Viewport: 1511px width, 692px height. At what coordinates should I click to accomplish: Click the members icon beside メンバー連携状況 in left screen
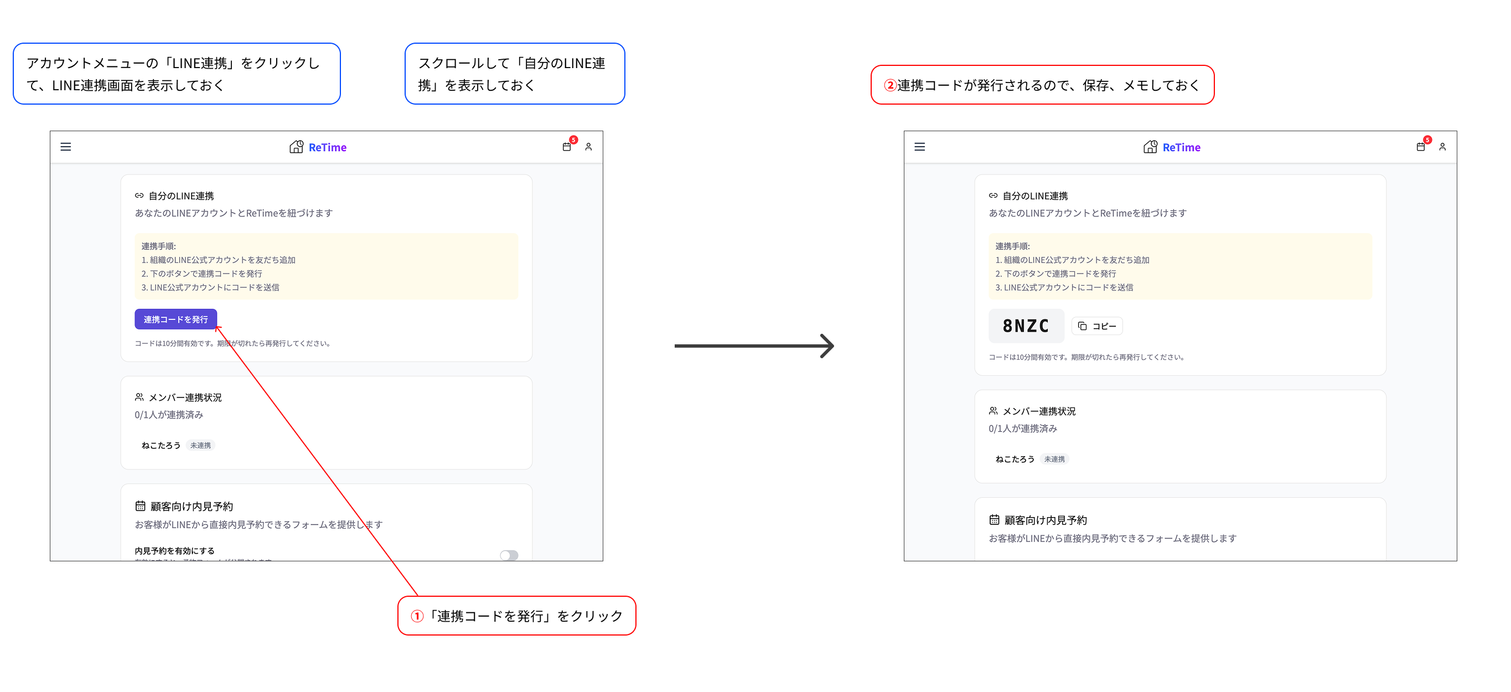(139, 397)
